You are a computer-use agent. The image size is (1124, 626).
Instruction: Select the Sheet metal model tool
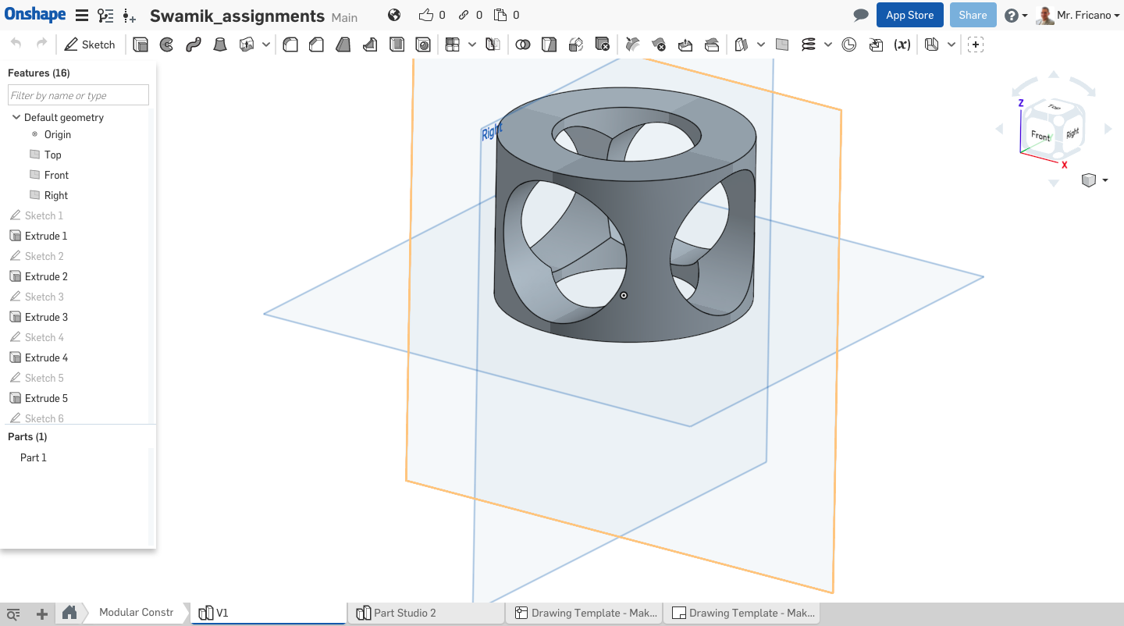coord(931,44)
